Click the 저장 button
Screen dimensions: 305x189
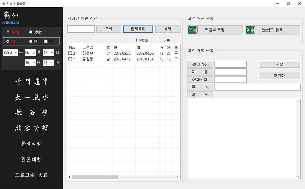[x=279, y=64]
